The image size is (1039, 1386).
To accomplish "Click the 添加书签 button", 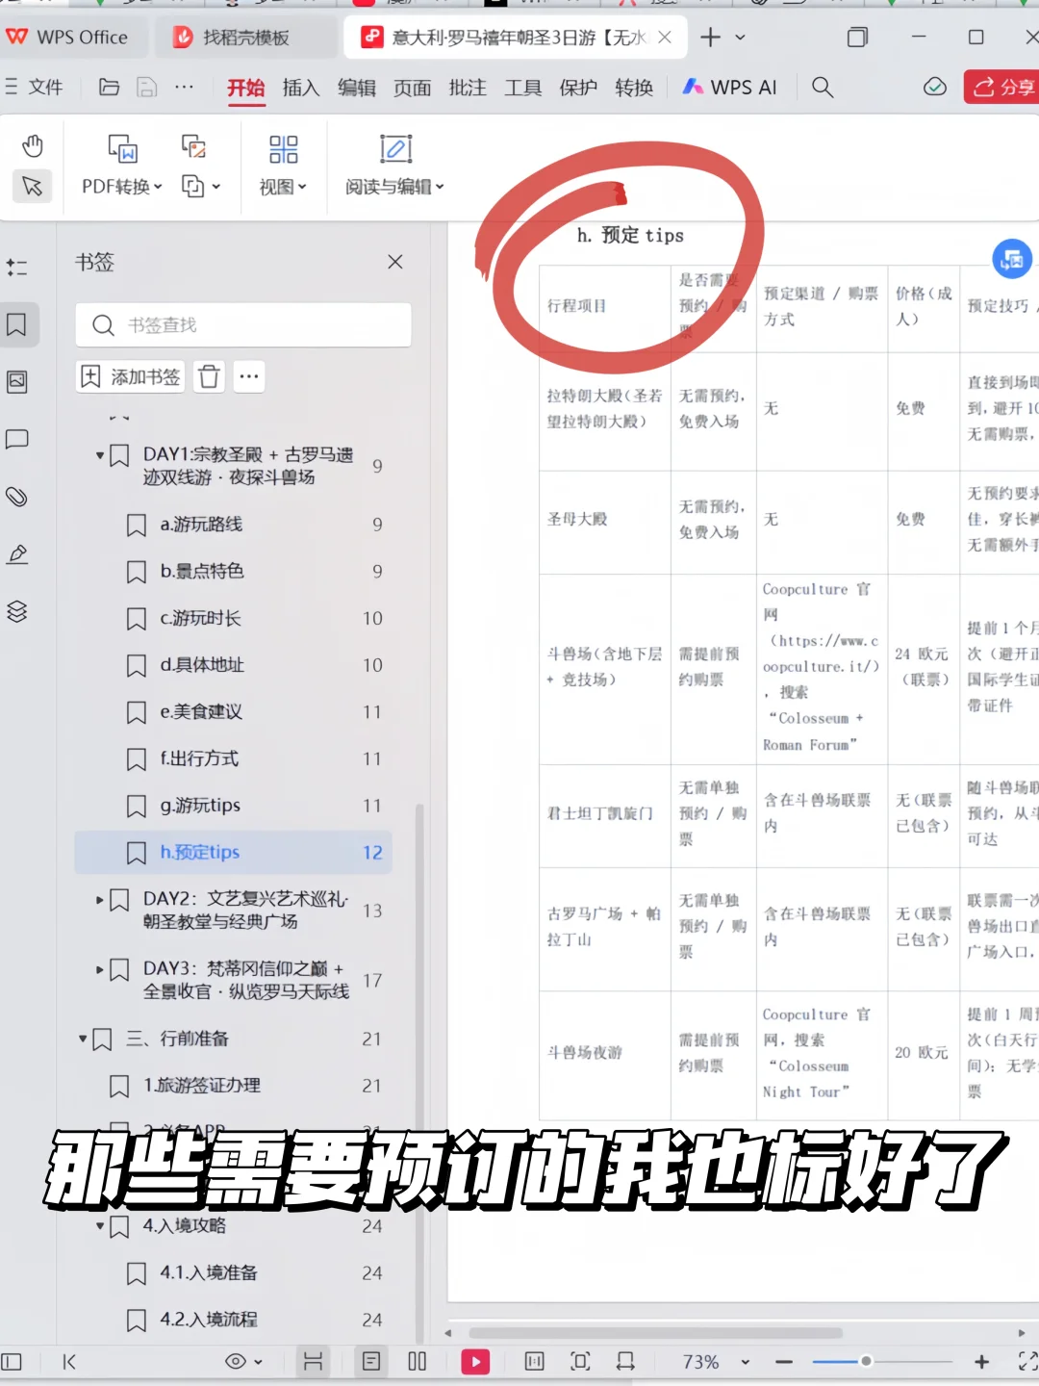I will [x=129, y=376].
